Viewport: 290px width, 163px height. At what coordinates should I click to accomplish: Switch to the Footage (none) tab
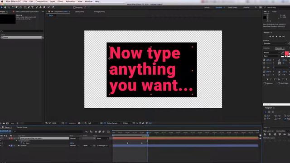100,12
